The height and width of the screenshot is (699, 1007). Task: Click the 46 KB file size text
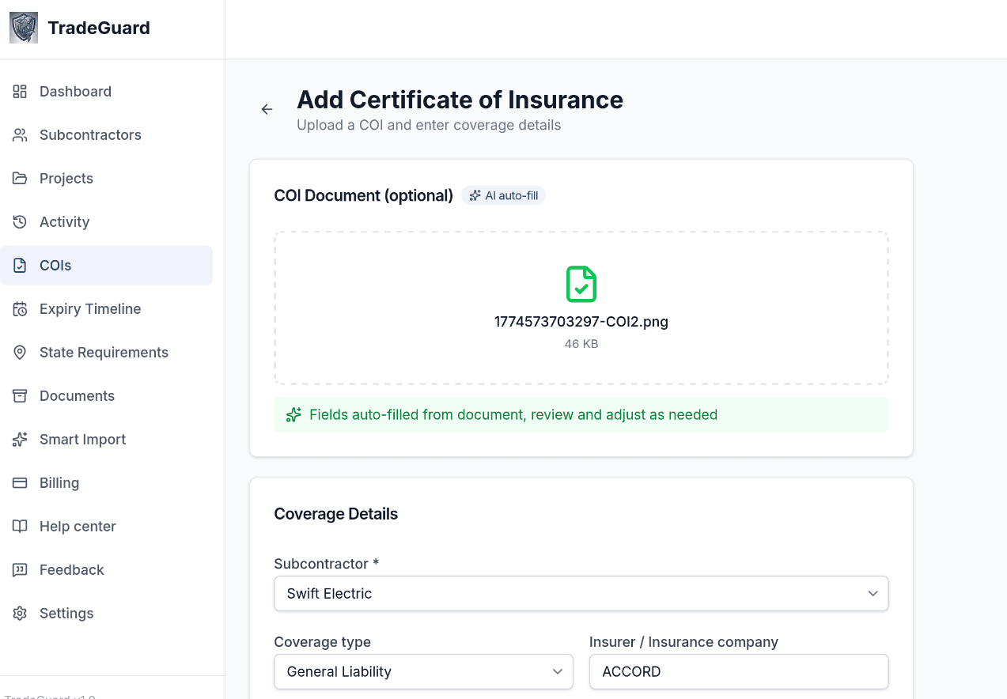581,344
